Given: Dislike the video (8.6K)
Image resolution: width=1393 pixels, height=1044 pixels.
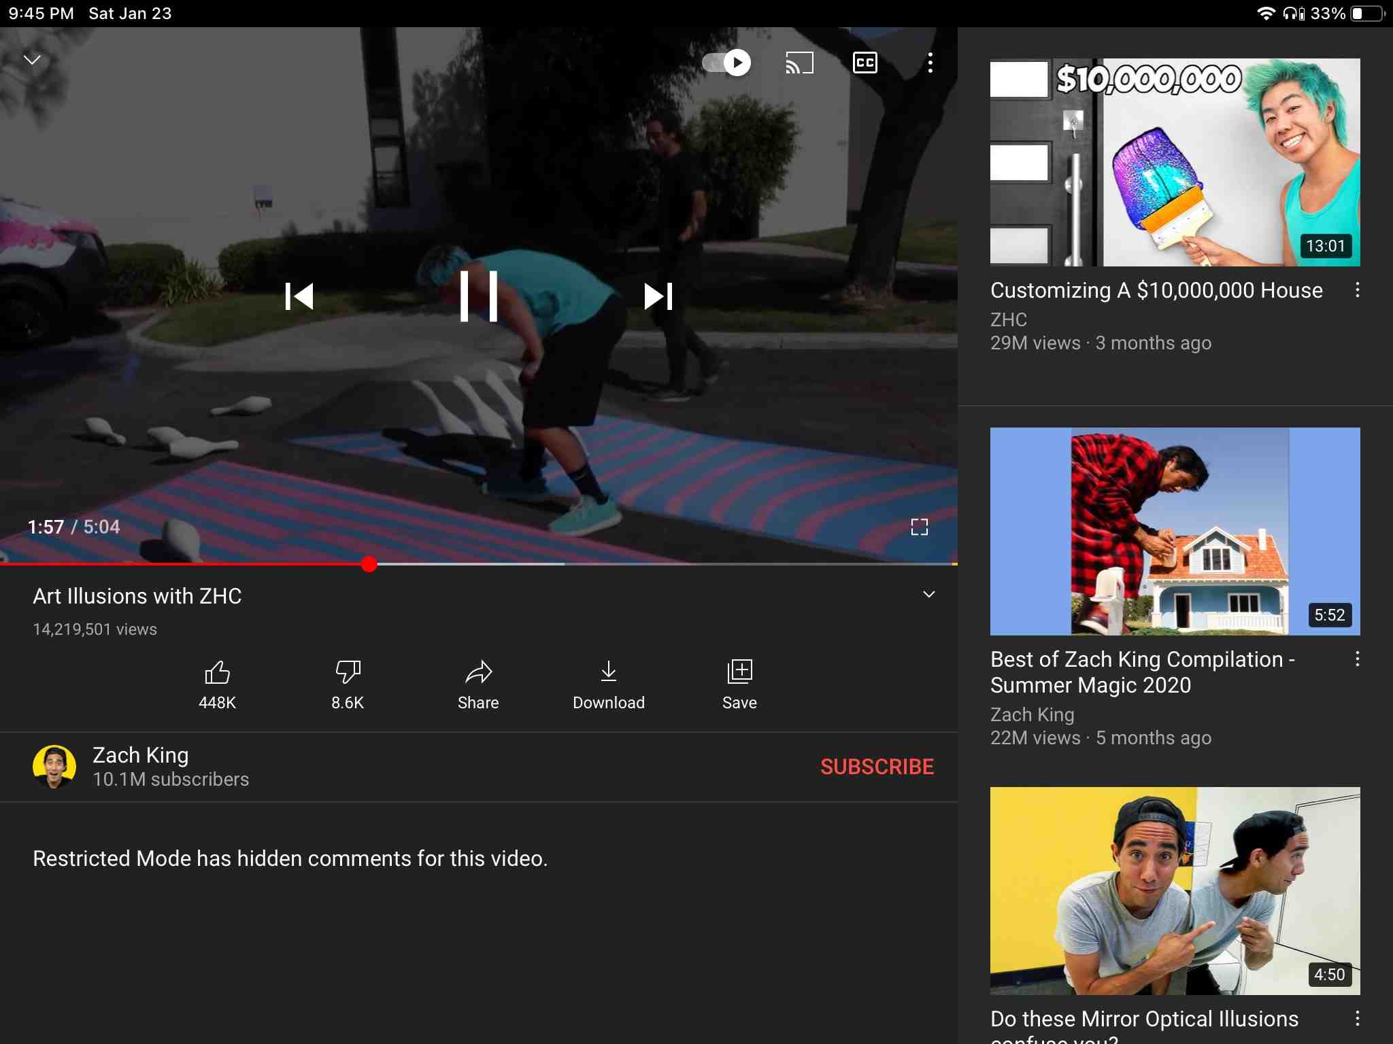Looking at the screenshot, I should tap(348, 685).
